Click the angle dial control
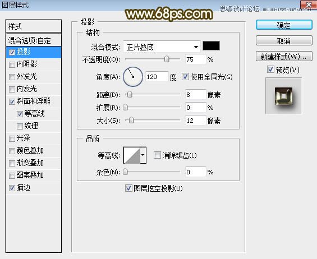The height and width of the screenshot is (259, 317). 133,77
